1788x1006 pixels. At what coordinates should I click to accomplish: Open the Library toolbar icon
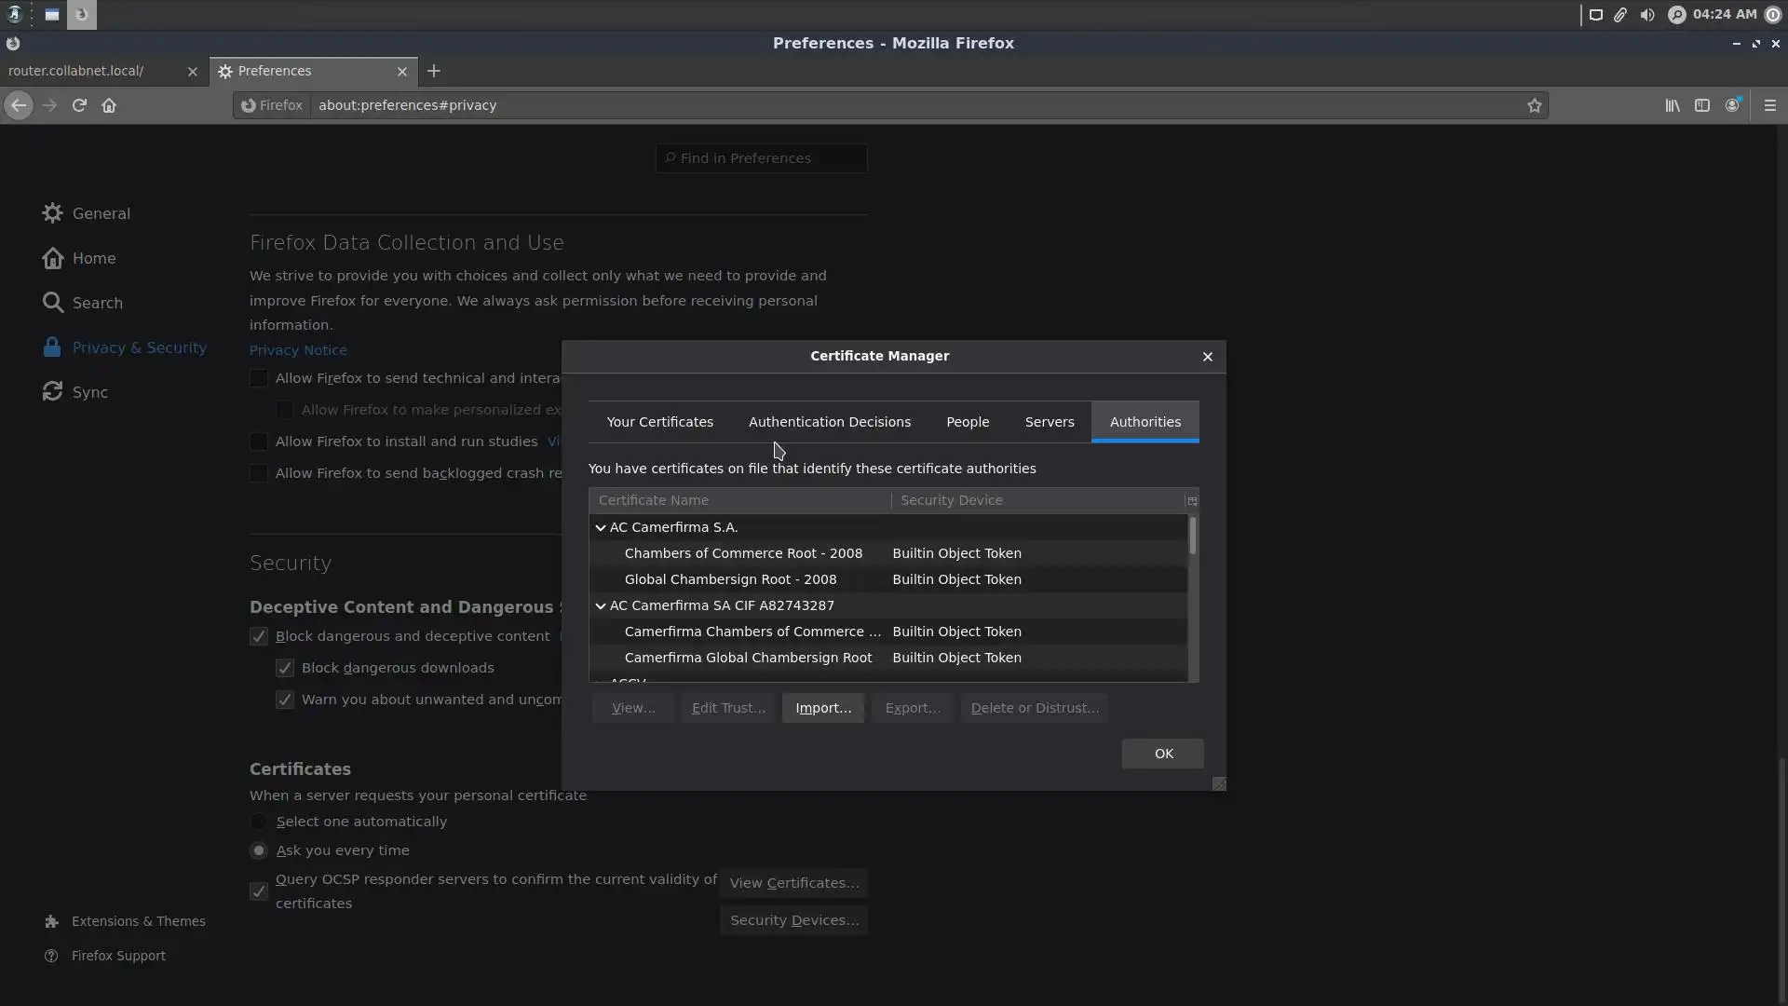pos(1673,105)
